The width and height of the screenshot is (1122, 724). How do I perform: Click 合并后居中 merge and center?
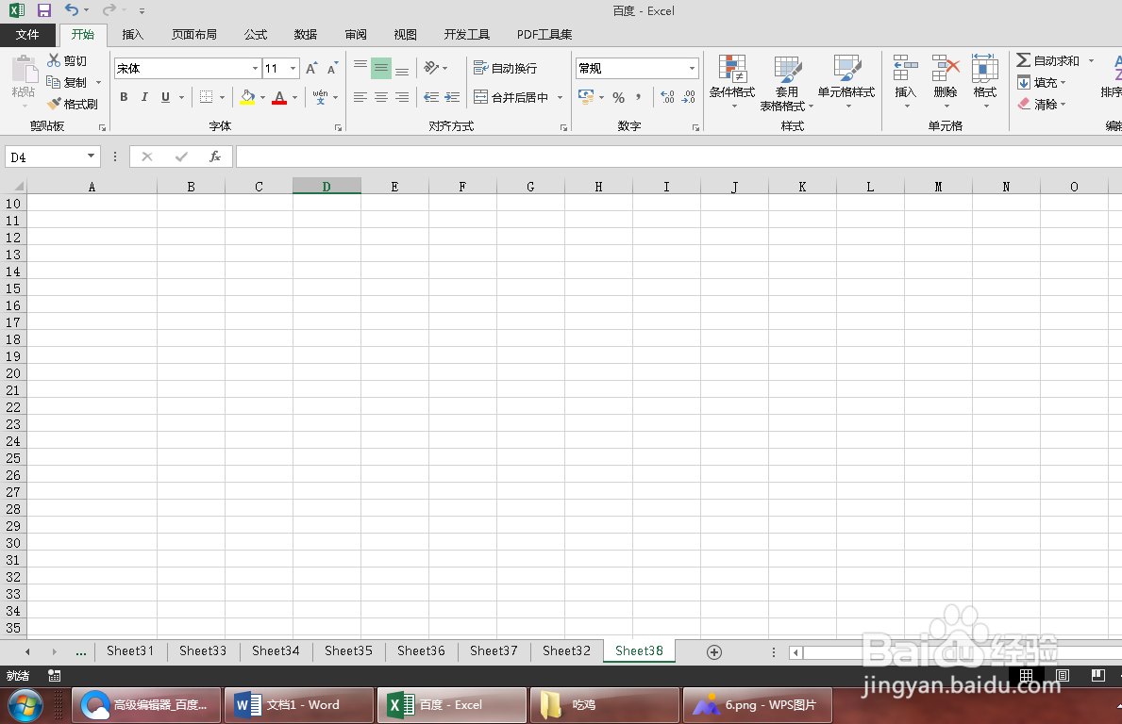[x=511, y=97]
